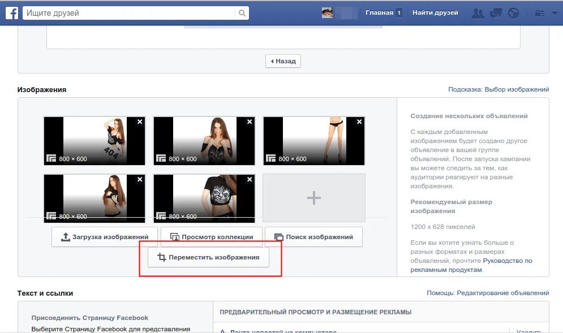This screenshot has height=333, width=563.
Task: Open 'Найти друзей' in the top bar
Action: (435, 12)
